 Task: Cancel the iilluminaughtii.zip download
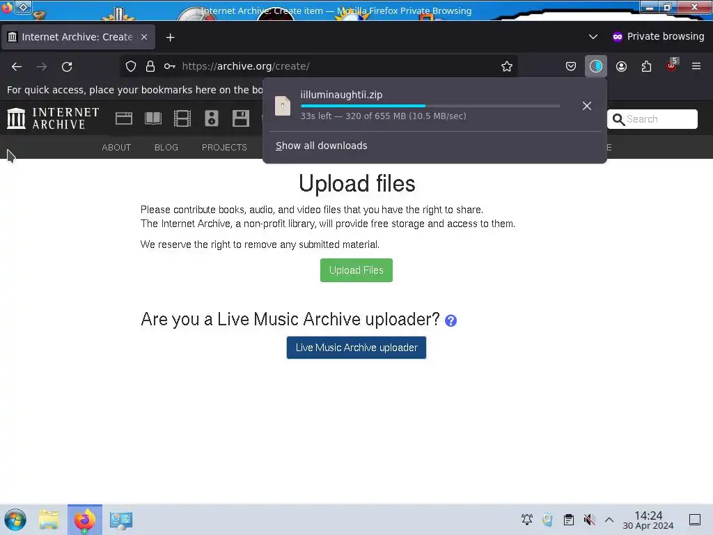point(586,106)
